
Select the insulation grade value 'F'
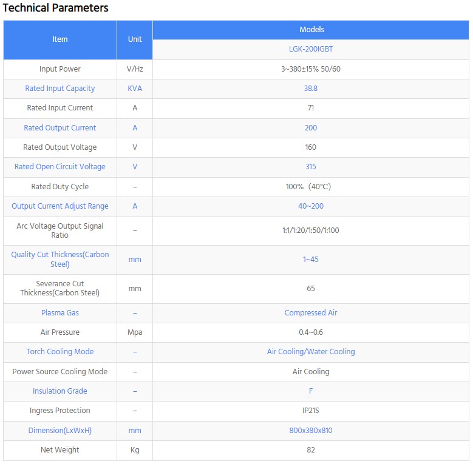(x=311, y=391)
